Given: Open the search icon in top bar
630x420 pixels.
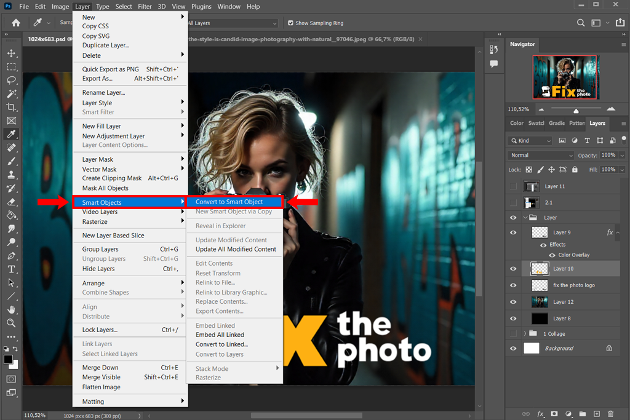Looking at the screenshot, I should click(x=581, y=23).
